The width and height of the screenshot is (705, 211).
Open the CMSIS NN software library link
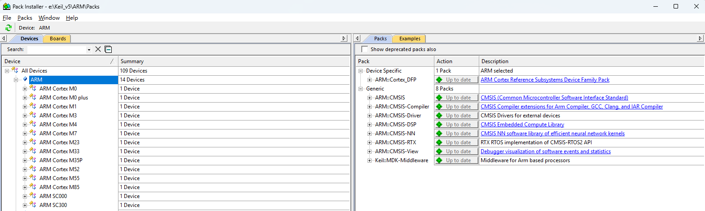click(552, 133)
